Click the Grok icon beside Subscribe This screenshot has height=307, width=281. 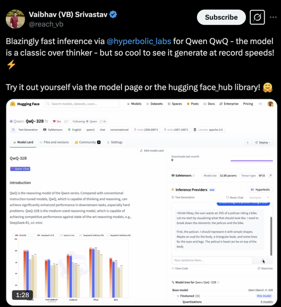[257, 17]
